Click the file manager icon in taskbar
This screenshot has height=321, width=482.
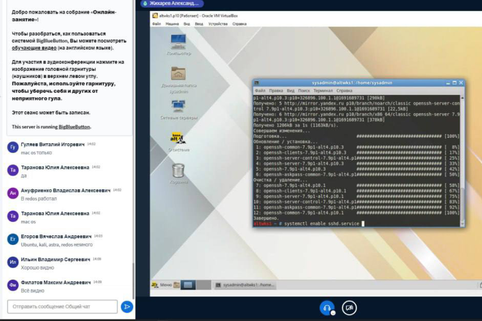coord(176,285)
